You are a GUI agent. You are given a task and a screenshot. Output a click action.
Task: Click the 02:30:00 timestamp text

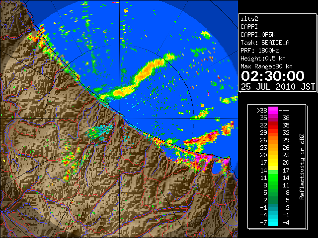click(273, 76)
